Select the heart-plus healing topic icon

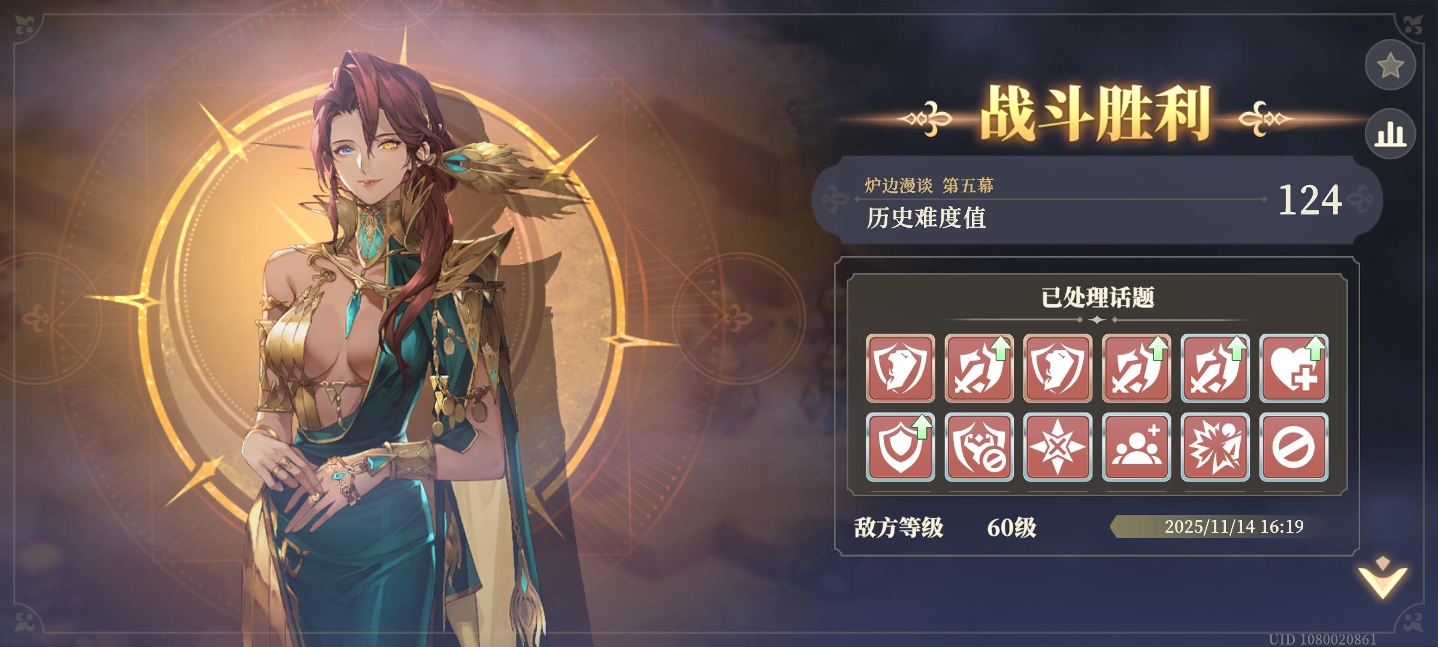[x=1294, y=368]
